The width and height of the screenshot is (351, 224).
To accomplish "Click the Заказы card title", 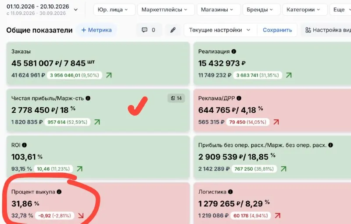I will (x=21, y=52).
